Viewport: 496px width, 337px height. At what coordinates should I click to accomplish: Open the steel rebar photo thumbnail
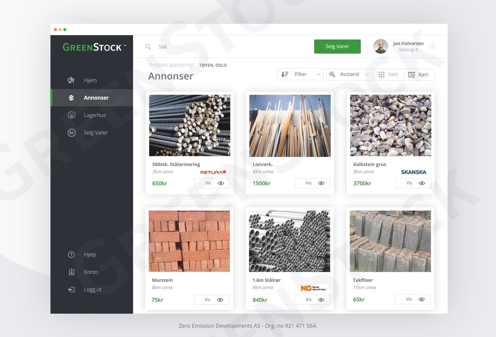(190, 125)
